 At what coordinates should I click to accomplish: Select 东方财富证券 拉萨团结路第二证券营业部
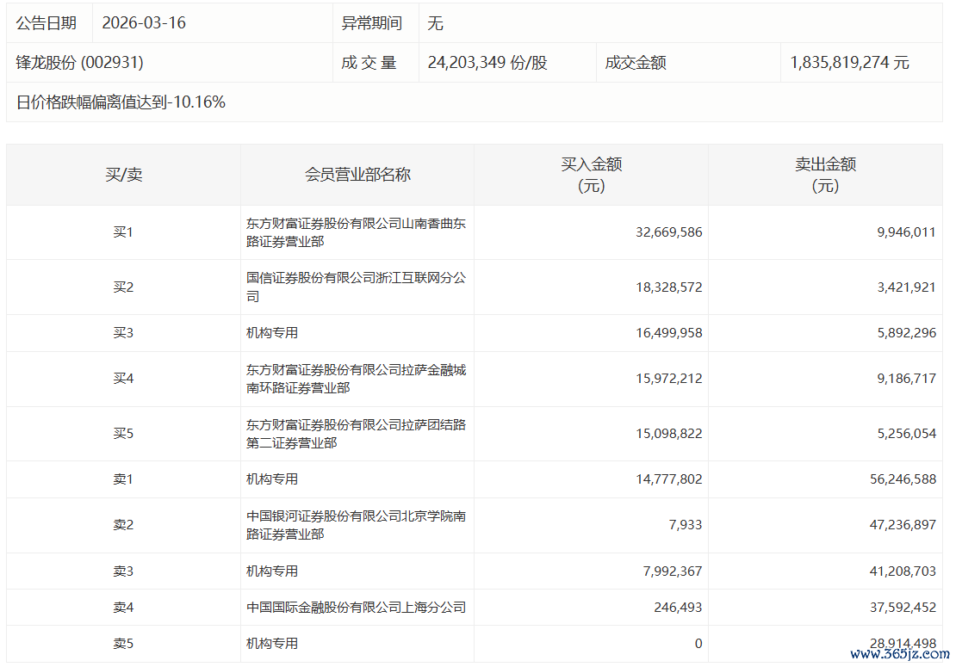356,434
